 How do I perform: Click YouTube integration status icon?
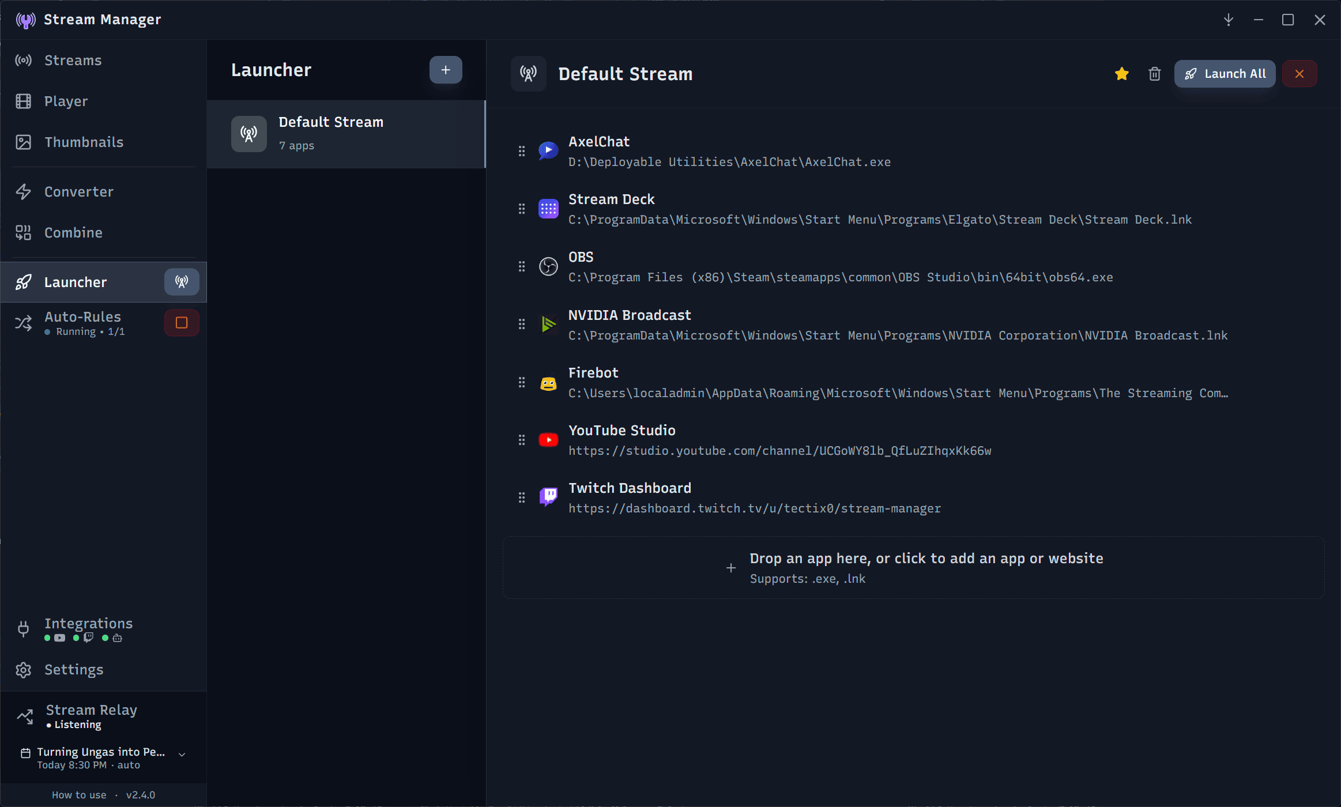(x=60, y=638)
